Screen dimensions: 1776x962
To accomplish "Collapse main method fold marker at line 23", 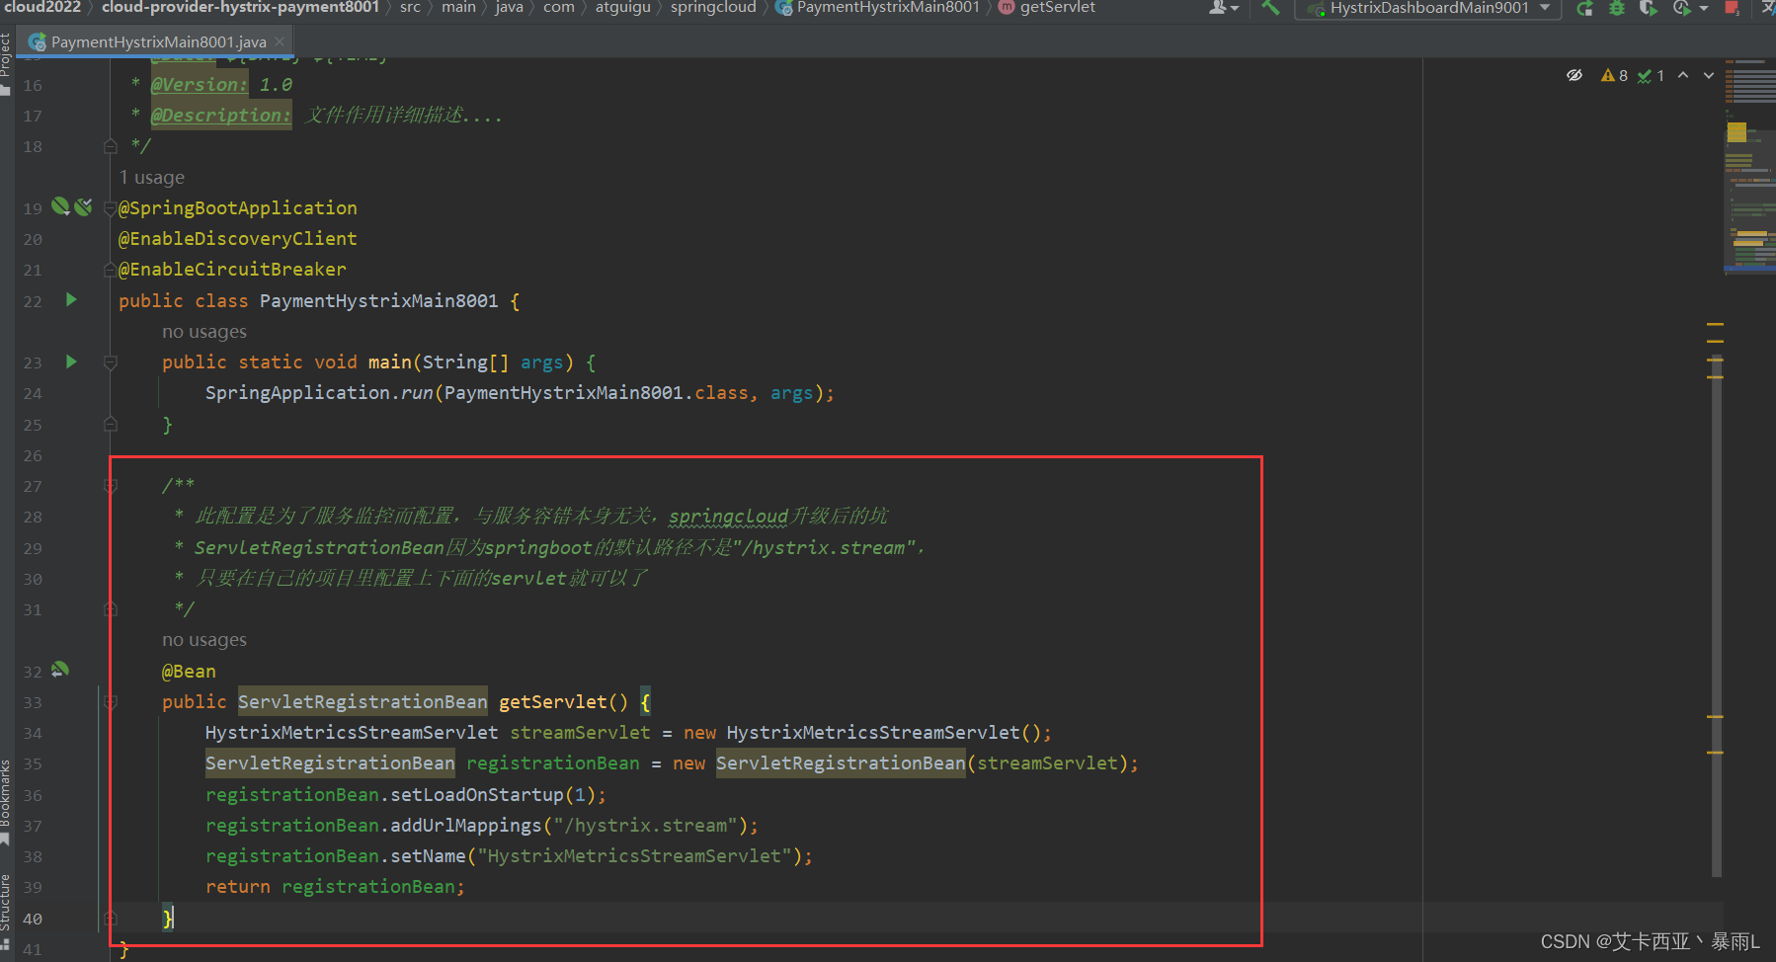I will point(111,362).
